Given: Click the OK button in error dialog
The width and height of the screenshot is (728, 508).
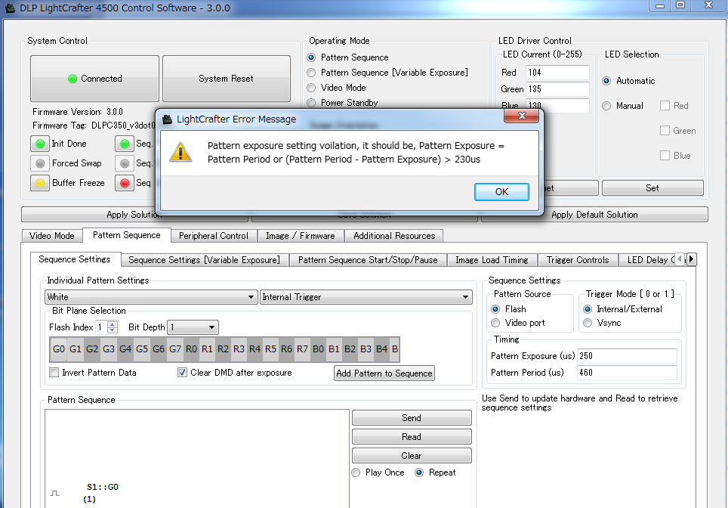Looking at the screenshot, I should pyautogui.click(x=501, y=191).
